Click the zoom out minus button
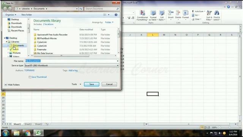The height and width of the screenshot is (137, 243). click(x=219, y=127)
